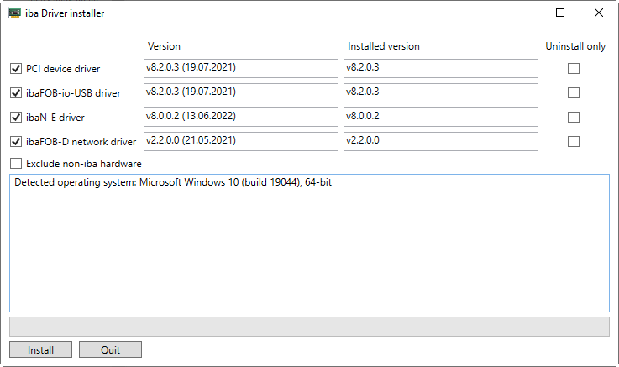Click the iba Driver installer title bar icon

[x=14, y=13]
